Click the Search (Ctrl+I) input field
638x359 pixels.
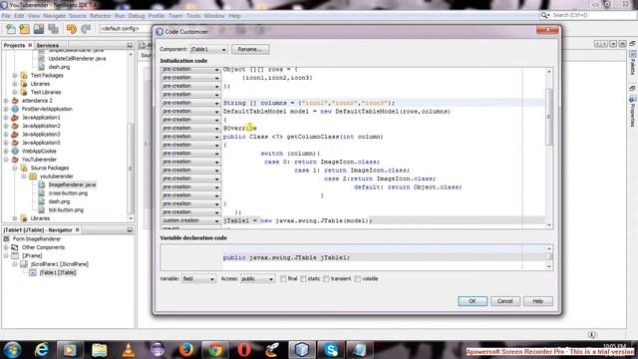593,15
